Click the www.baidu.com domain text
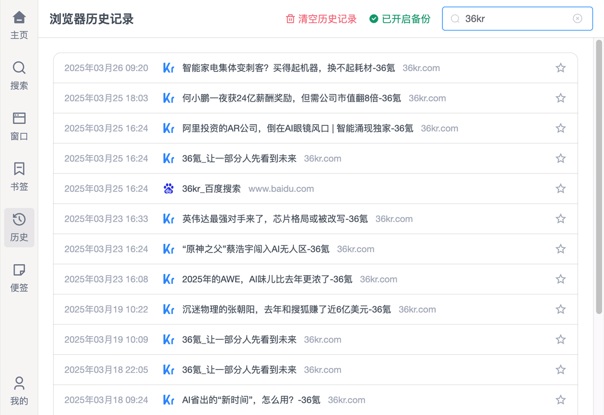This screenshot has height=415, width=604. (x=281, y=189)
